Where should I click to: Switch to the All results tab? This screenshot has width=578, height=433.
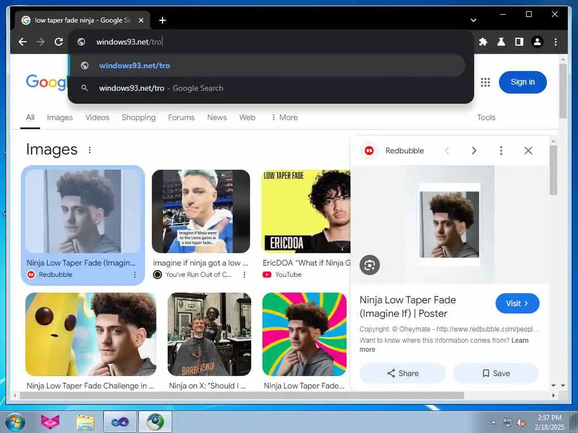[x=30, y=117]
